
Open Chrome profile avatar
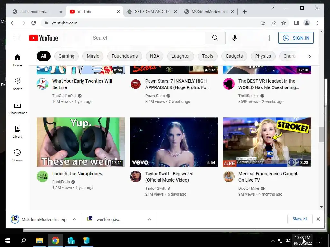point(307,23)
